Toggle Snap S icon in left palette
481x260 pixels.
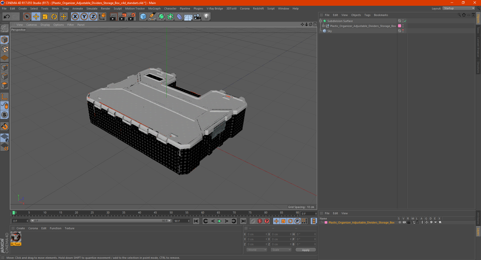tap(5, 115)
